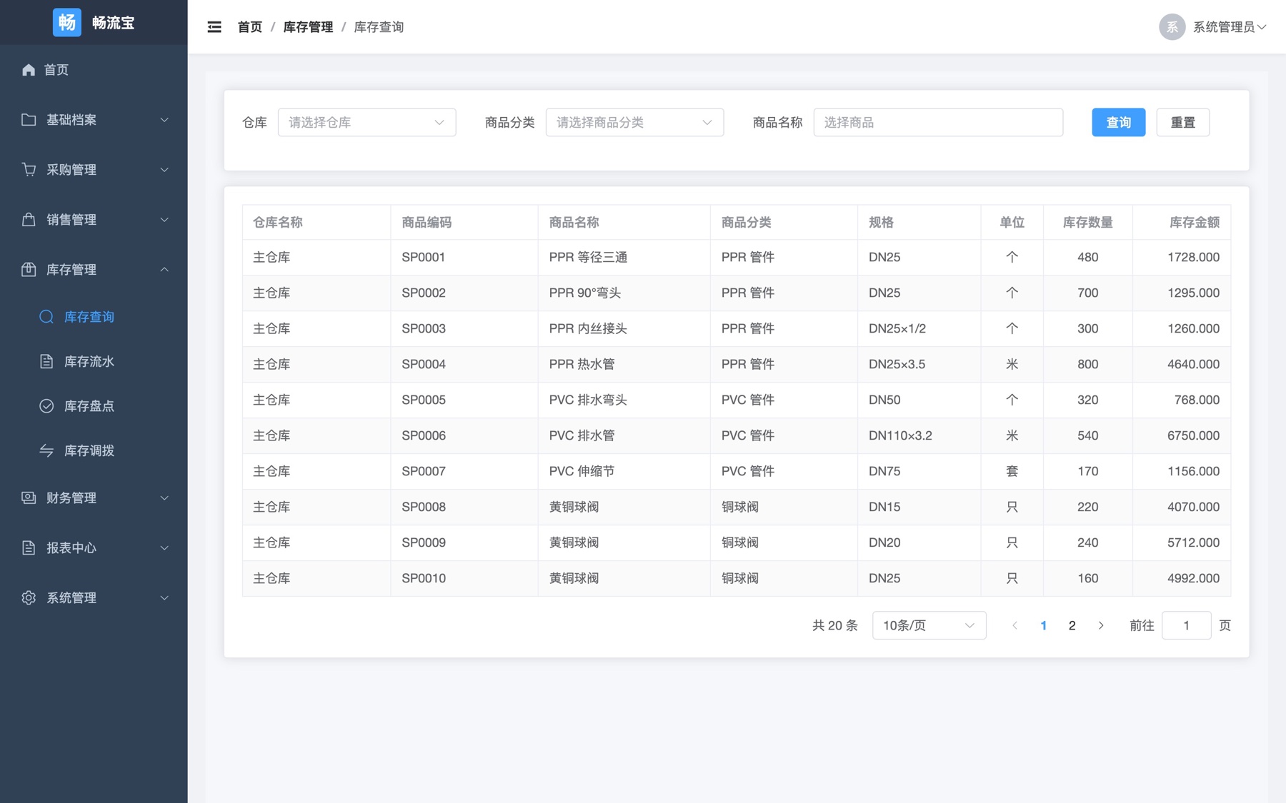The width and height of the screenshot is (1286, 803).
Task: Click the search icon for 库存查询
Action: tap(46, 317)
